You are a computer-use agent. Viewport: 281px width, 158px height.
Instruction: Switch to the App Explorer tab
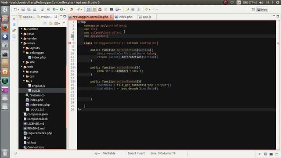tap(27, 17)
